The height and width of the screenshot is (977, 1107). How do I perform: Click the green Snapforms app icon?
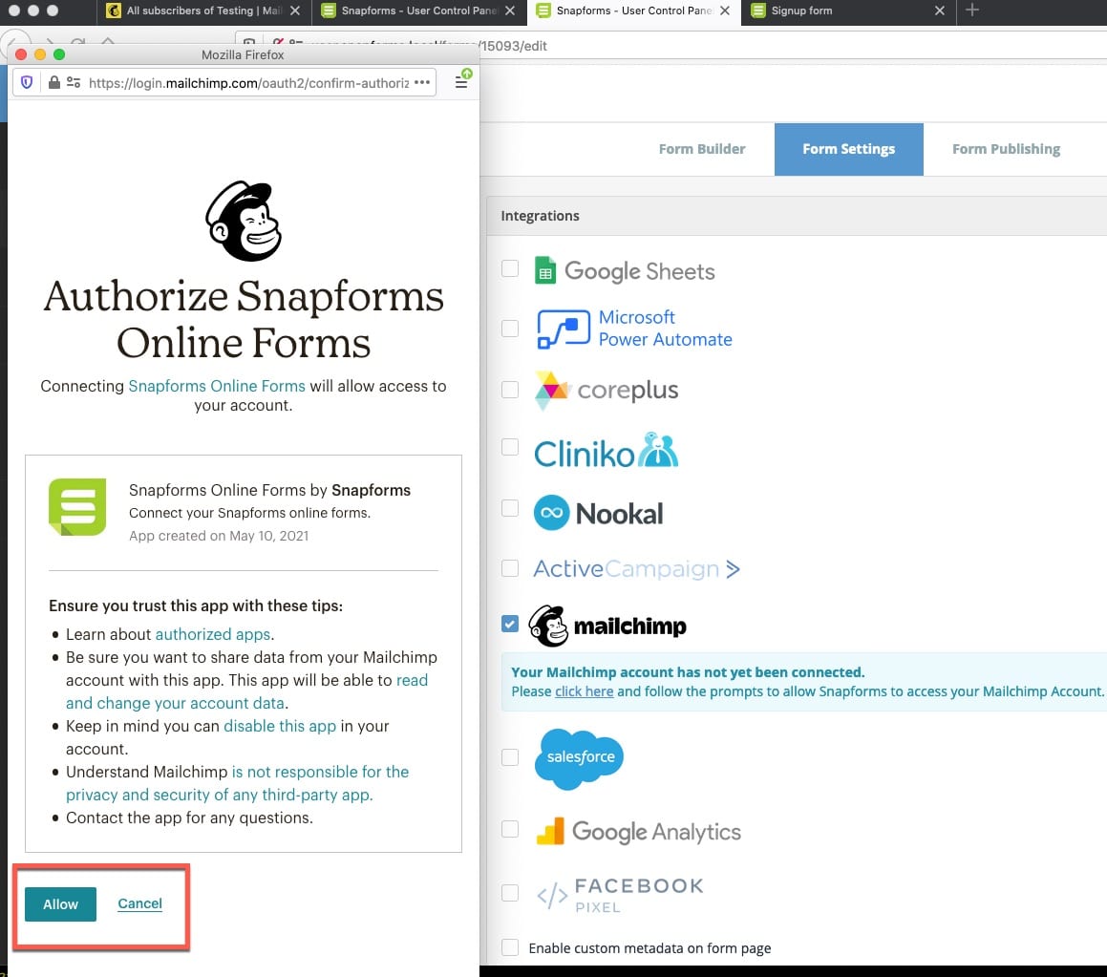(x=77, y=507)
